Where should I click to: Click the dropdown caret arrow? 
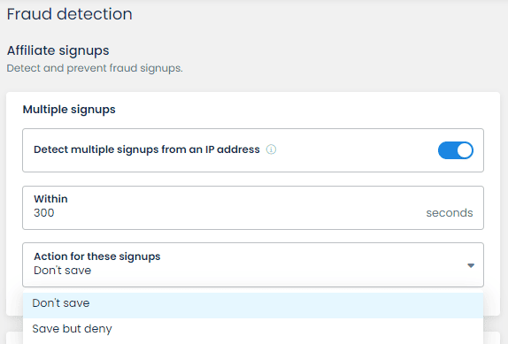(x=471, y=265)
